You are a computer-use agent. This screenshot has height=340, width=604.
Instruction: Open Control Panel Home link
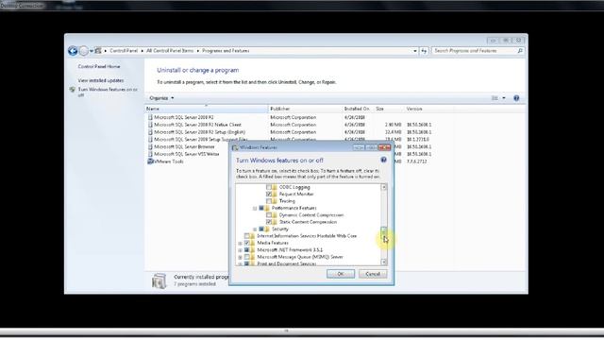pos(99,67)
